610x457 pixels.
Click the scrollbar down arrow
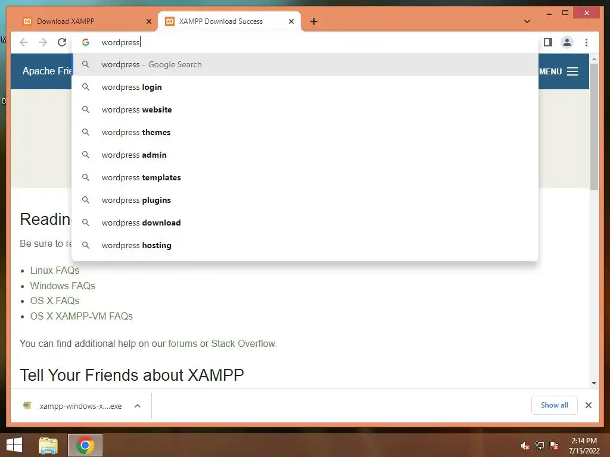click(594, 383)
